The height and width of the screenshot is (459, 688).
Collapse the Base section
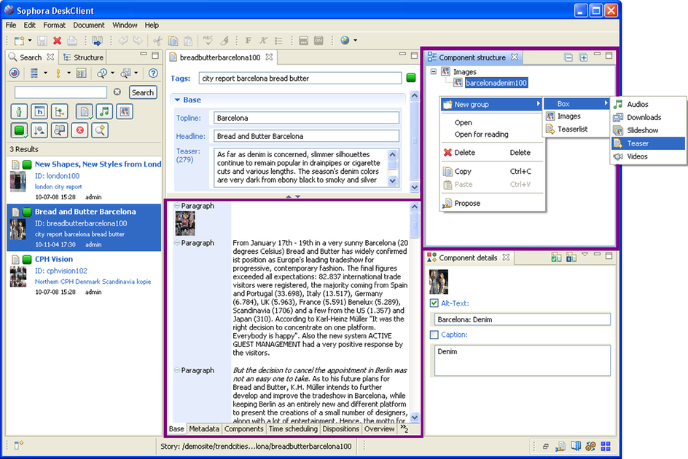[177, 100]
